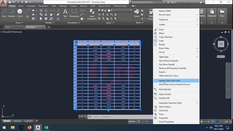
Task: Choose Update Table Data Links
Action: click(176, 81)
